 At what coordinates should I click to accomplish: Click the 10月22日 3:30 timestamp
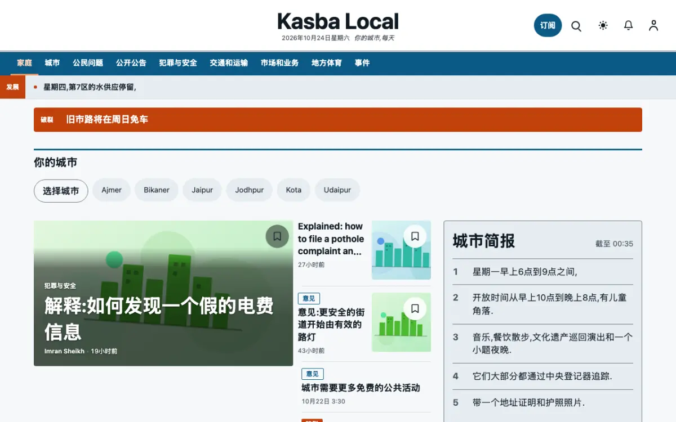click(x=323, y=402)
